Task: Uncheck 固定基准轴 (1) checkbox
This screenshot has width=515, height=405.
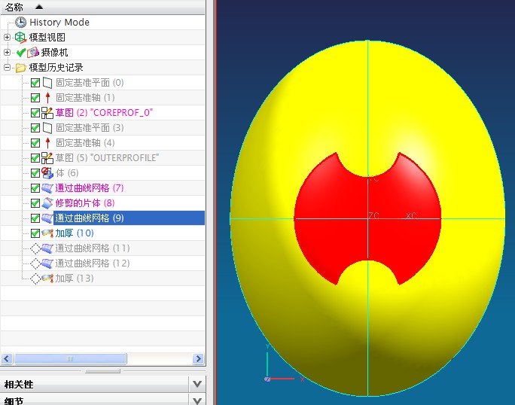Action: (35, 98)
